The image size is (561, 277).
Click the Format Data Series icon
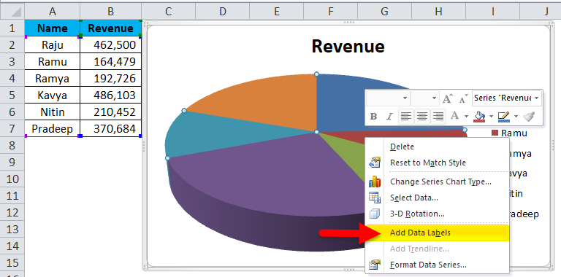click(x=375, y=265)
